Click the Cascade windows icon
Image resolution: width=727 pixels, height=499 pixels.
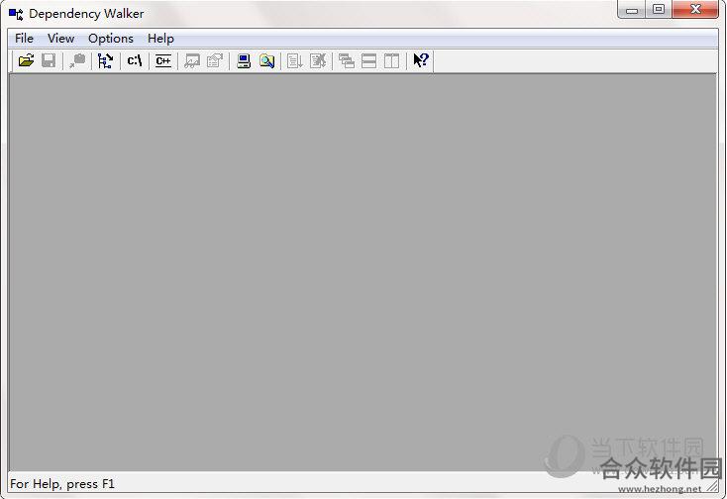[347, 60]
